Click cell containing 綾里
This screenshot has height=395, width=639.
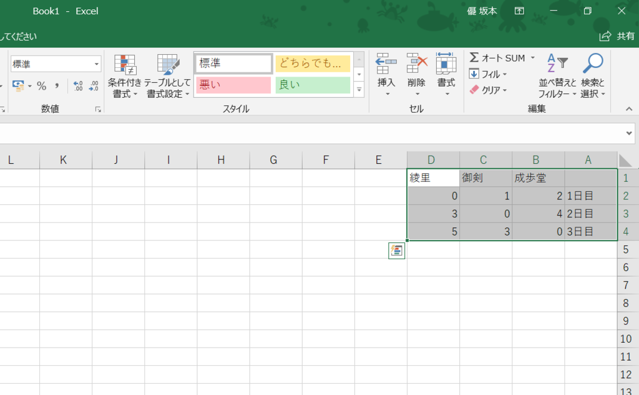click(x=433, y=178)
